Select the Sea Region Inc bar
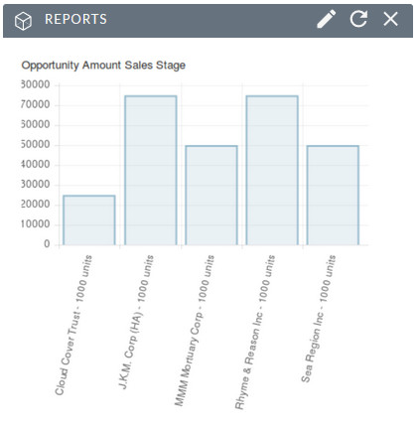The image size is (419, 429). click(333, 196)
